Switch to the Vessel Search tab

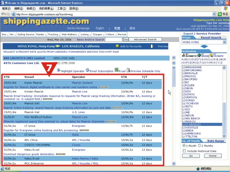211,38
